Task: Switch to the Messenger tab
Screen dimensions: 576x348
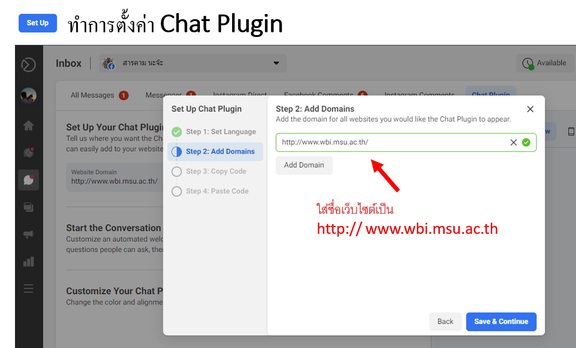Action: 170,95
